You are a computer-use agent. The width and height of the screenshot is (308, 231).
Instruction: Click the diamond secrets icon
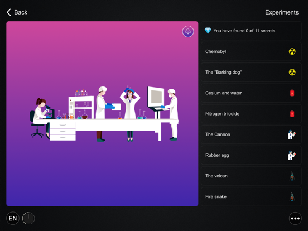click(208, 31)
